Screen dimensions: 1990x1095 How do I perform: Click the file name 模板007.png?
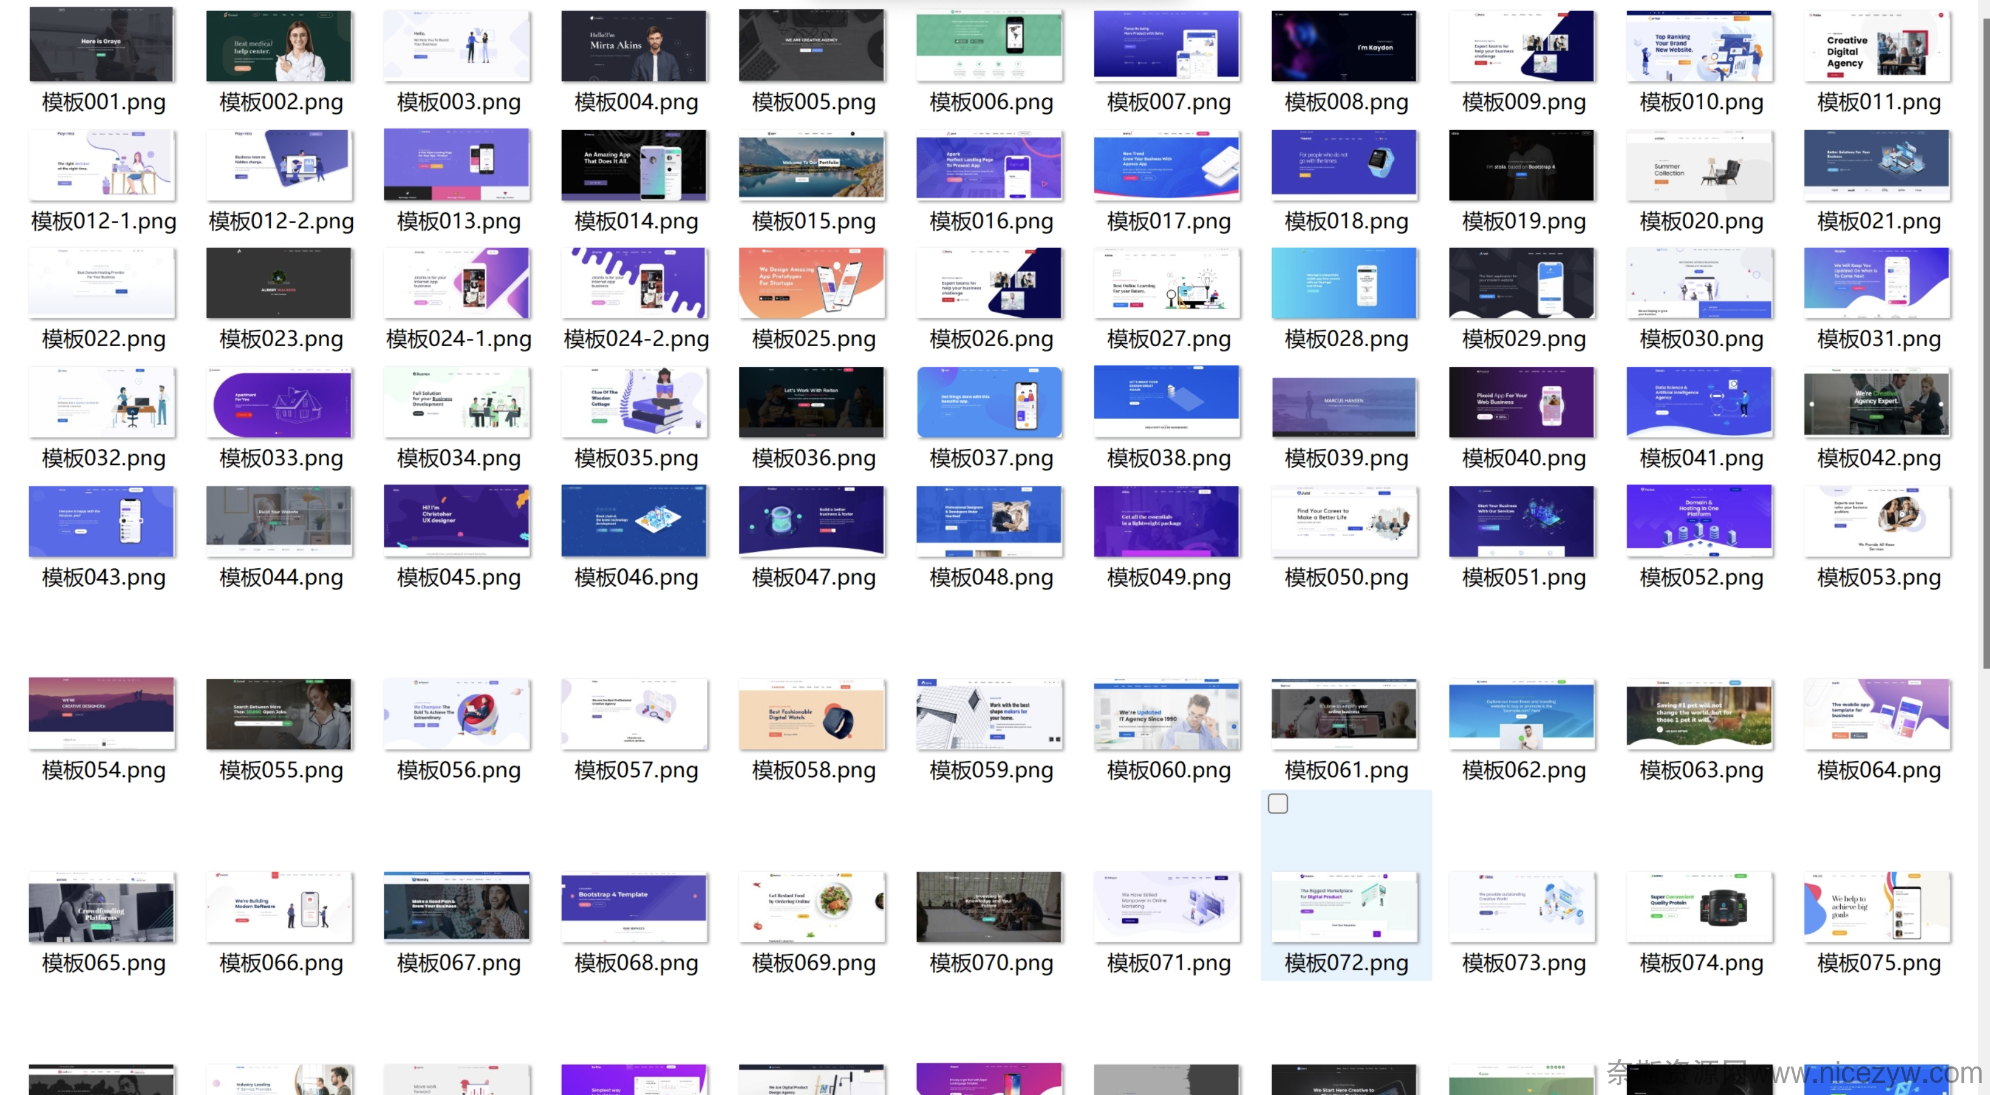[1169, 102]
